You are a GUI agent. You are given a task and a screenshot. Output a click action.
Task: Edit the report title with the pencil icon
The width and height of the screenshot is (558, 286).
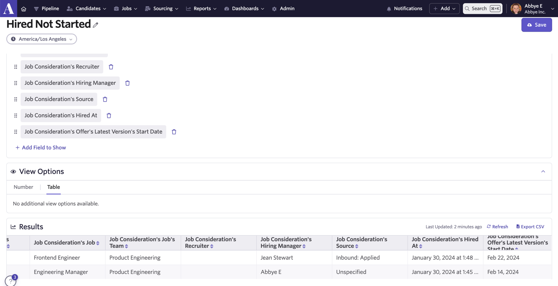[95, 25]
